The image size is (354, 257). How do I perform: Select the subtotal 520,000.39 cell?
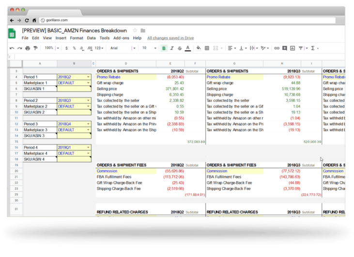311,142
